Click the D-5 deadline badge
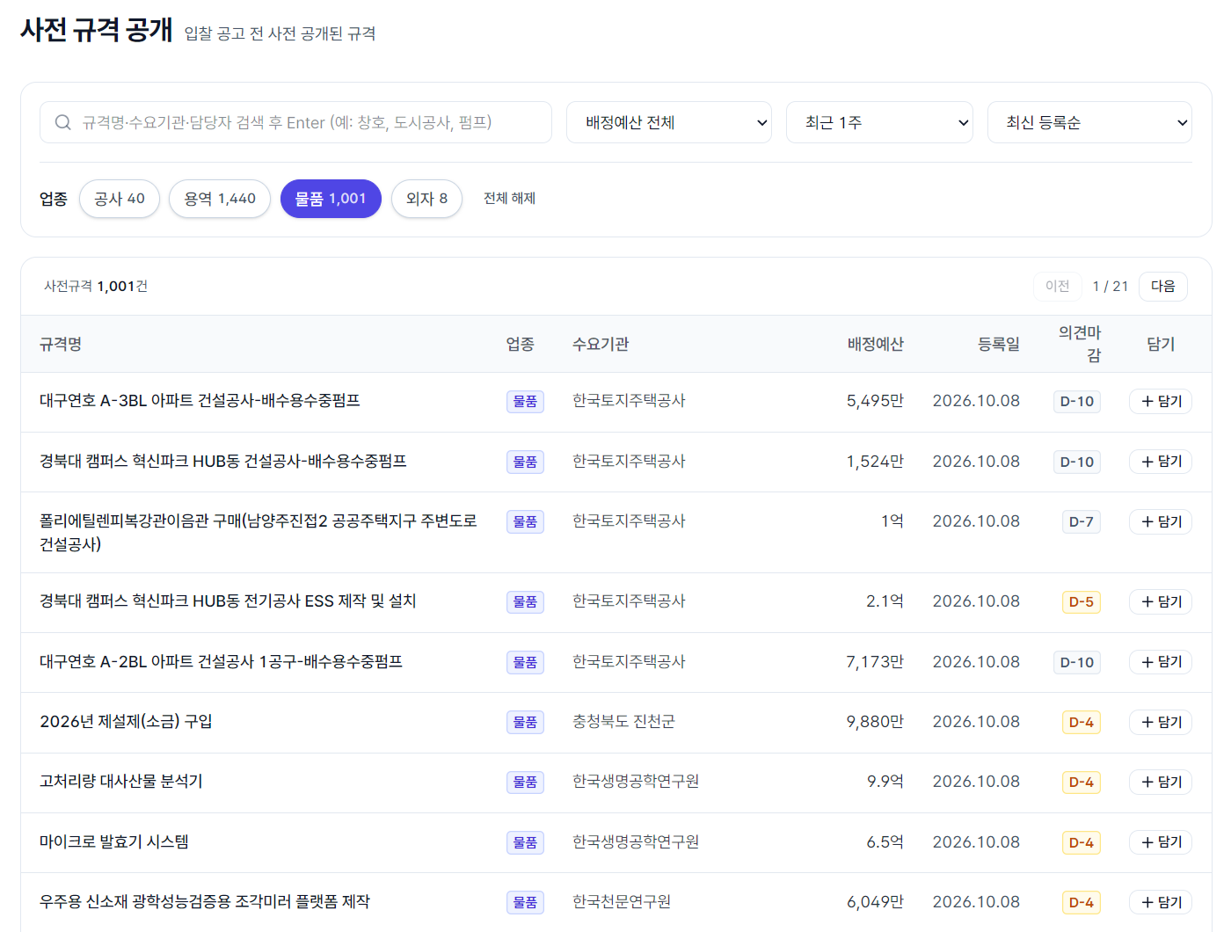Screen dimensions: 1231x932 coord(1082,602)
